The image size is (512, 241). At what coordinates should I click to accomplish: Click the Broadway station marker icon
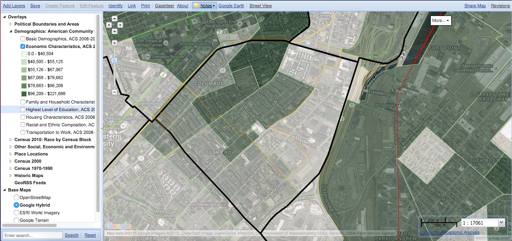[398, 105]
